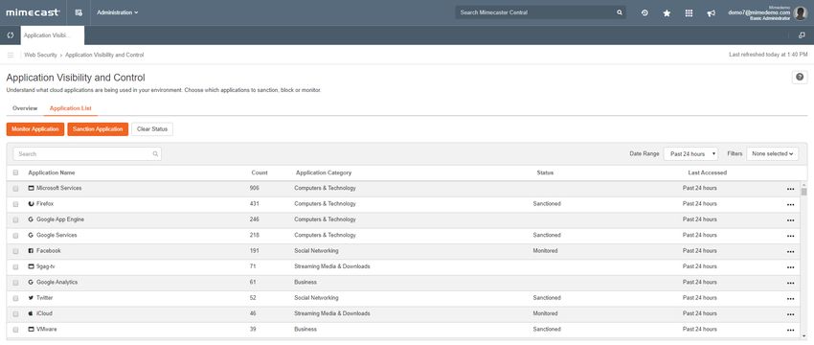Sort by Application Category column header
The width and height of the screenshot is (814, 345).
324,172
